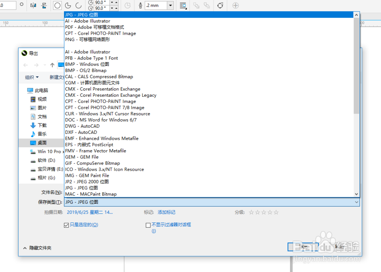Click the Convert to Curves icon

(x=220, y=5)
